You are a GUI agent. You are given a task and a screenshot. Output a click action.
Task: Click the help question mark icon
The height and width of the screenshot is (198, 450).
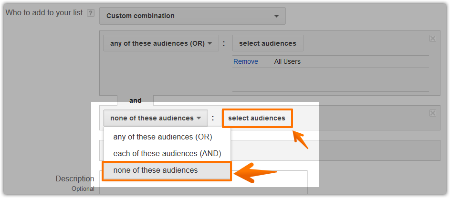pyautogui.click(x=91, y=13)
